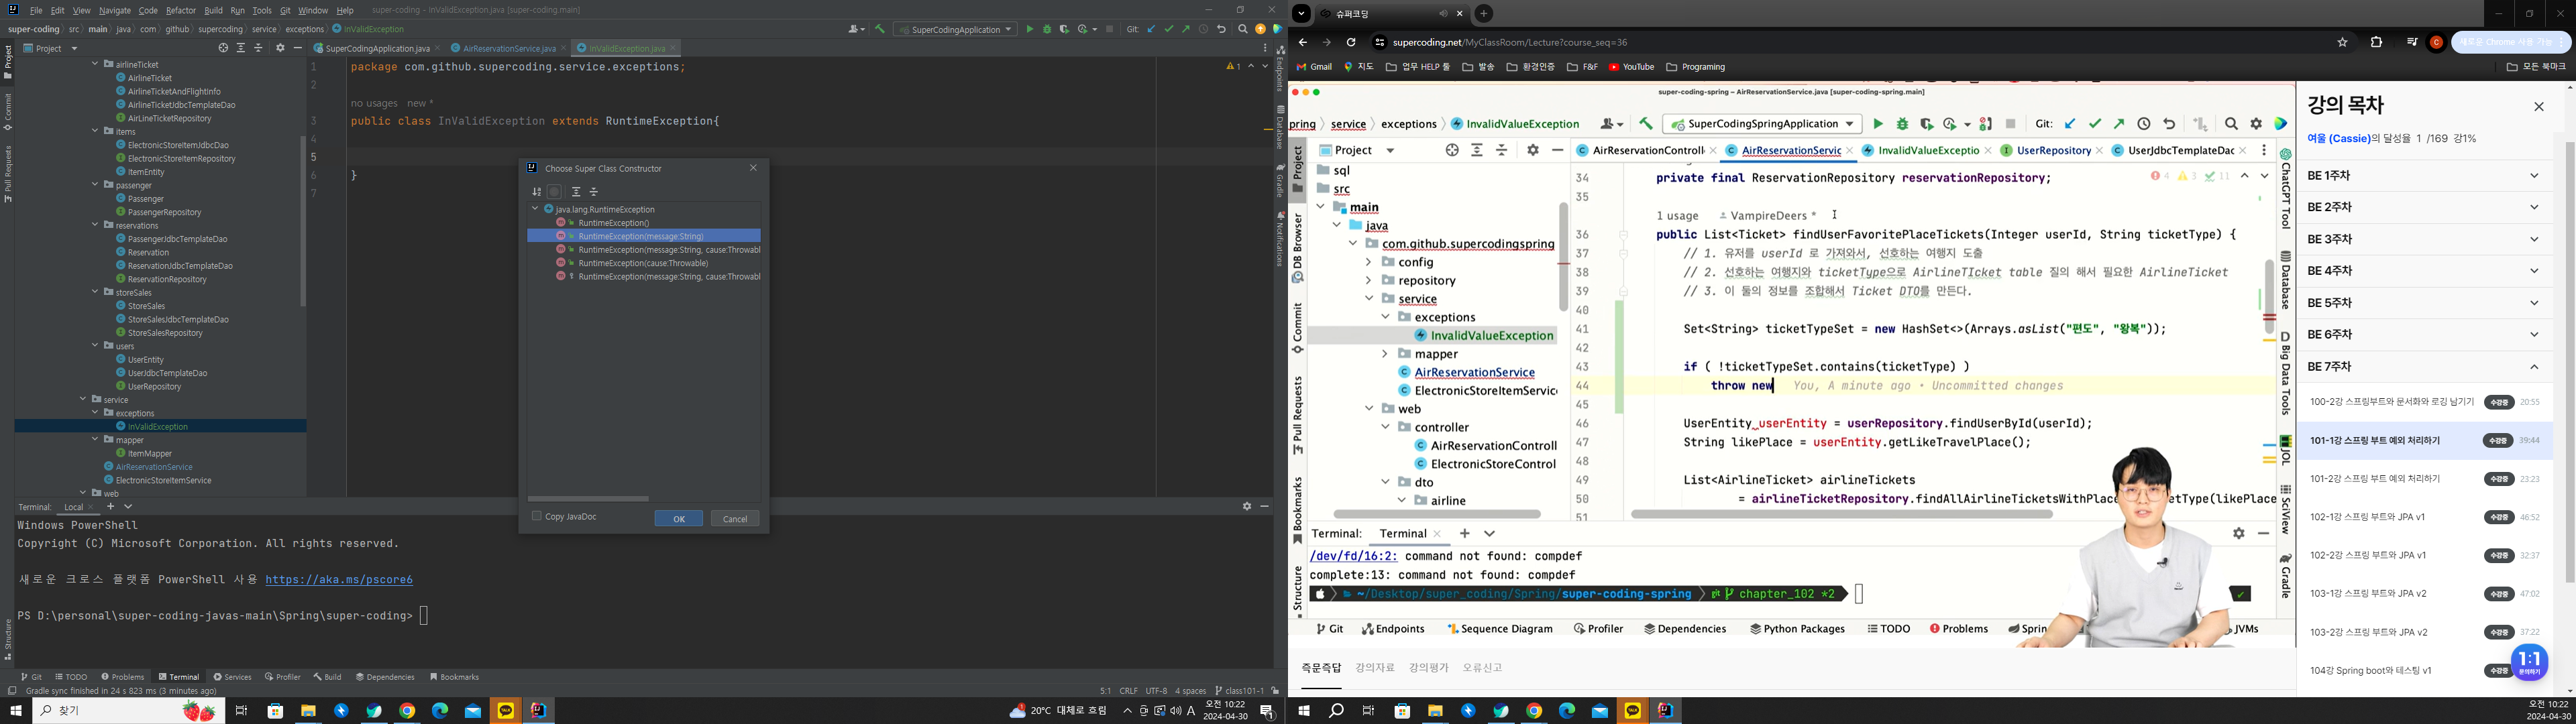Click Expand All icon in Project panel
The height and width of the screenshot is (724, 2576).
[241, 48]
